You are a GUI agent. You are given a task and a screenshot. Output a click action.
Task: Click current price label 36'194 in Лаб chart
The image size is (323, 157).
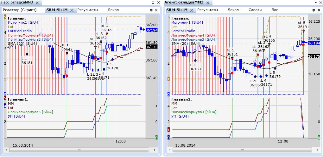(x=151, y=30)
